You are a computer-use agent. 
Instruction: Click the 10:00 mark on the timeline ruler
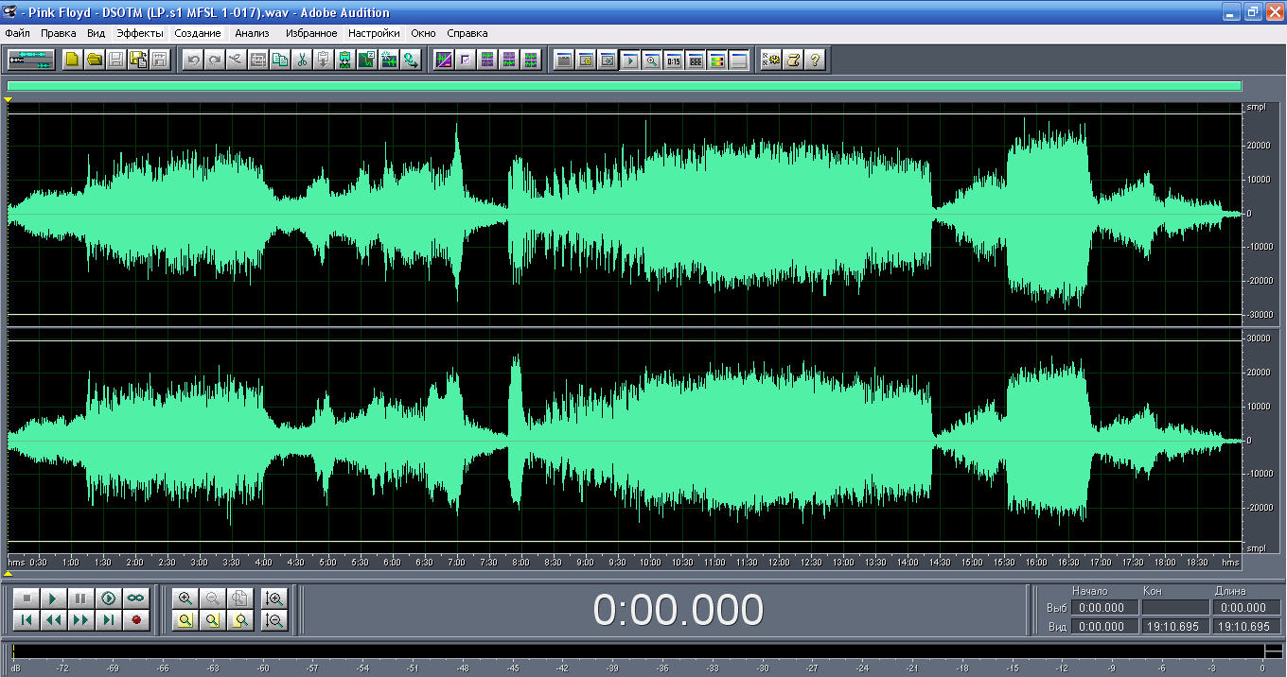(x=650, y=562)
